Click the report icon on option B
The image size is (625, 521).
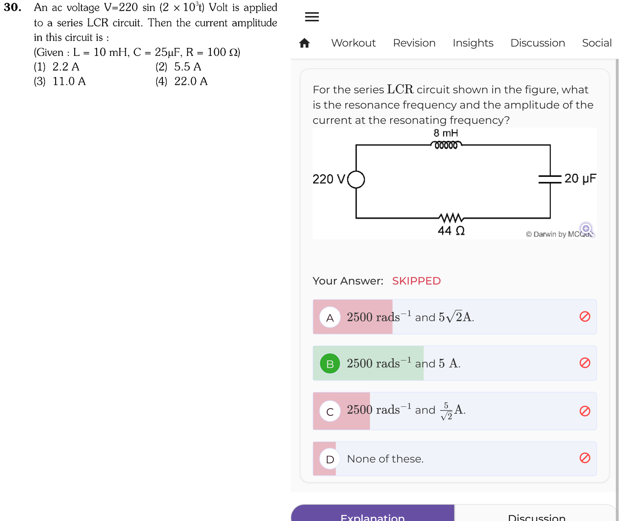[x=585, y=363]
